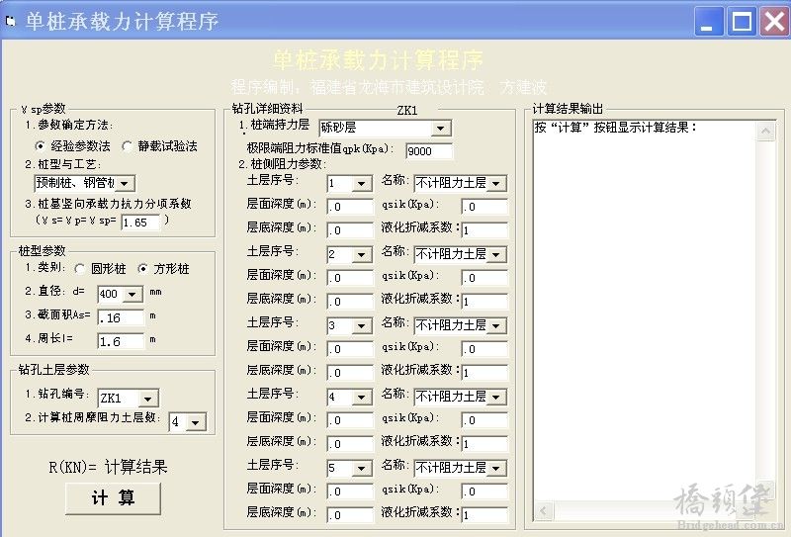Click 极限端阻力标准值qpk field showing 9000
Screen dimensions: 791x537
429,151
